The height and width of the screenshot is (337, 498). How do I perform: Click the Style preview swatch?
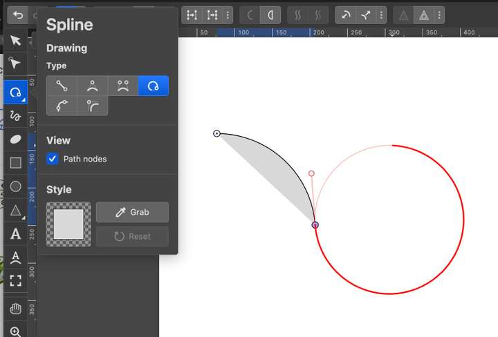[x=68, y=224]
